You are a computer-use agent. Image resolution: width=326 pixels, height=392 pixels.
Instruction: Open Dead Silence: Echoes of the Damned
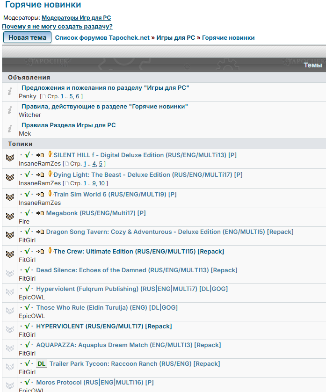click(x=137, y=270)
